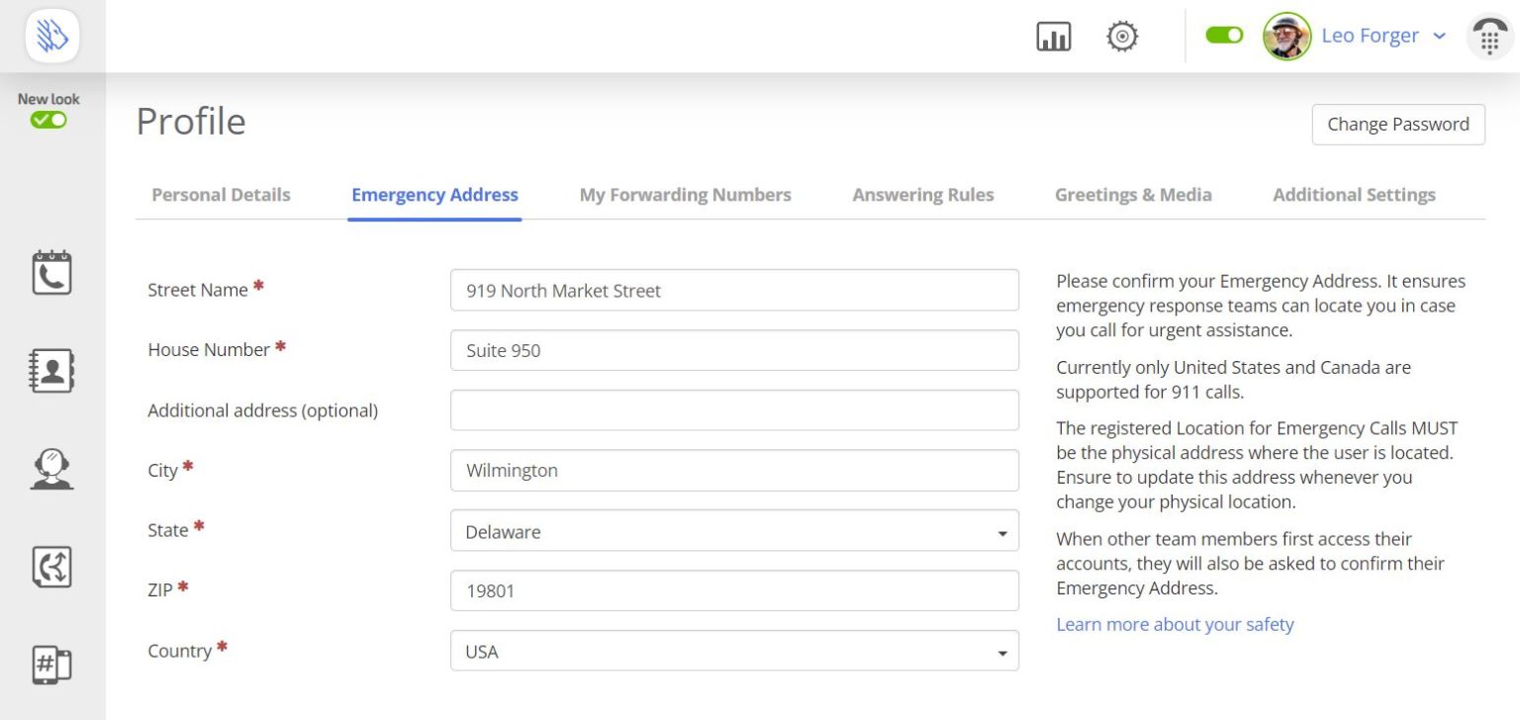The width and height of the screenshot is (1520, 720).
Task: Open the contacts book sidebar icon
Action: [51, 371]
